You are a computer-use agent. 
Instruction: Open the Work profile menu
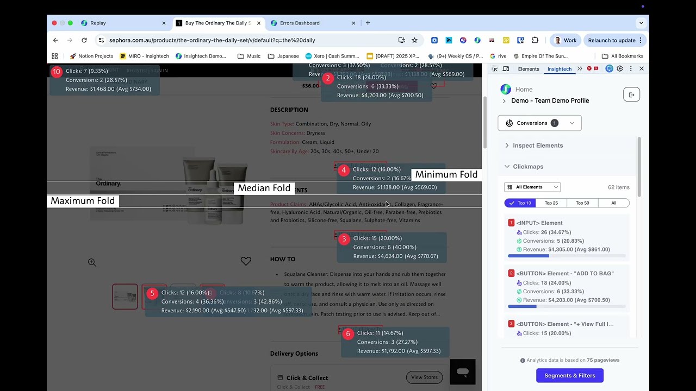pos(565,40)
